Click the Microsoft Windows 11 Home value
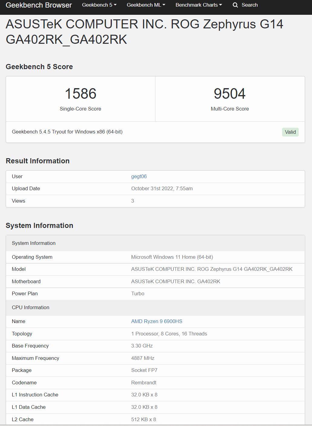The width and height of the screenshot is (312, 426). 172,257
